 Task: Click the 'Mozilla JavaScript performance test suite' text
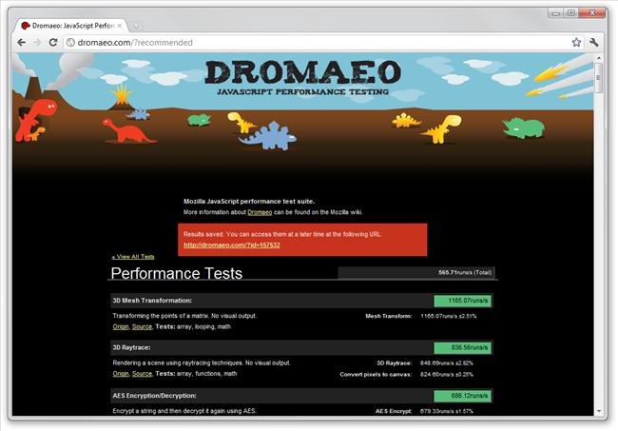249,201
